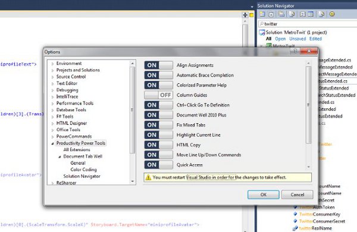The height and width of the screenshot is (232, 357).
Task: Toggle off Align Assignments
Action: click(158, 65)
